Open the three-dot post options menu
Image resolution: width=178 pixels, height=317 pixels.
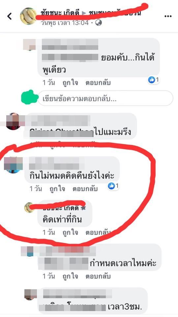click(x=168, y=17)
